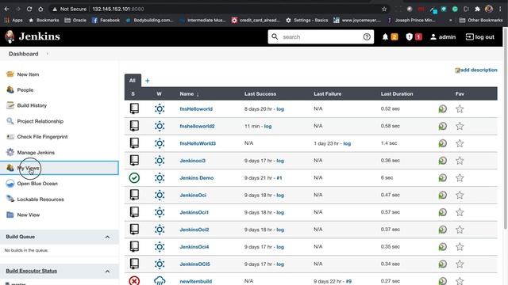Click the browser reload icon

29,9
